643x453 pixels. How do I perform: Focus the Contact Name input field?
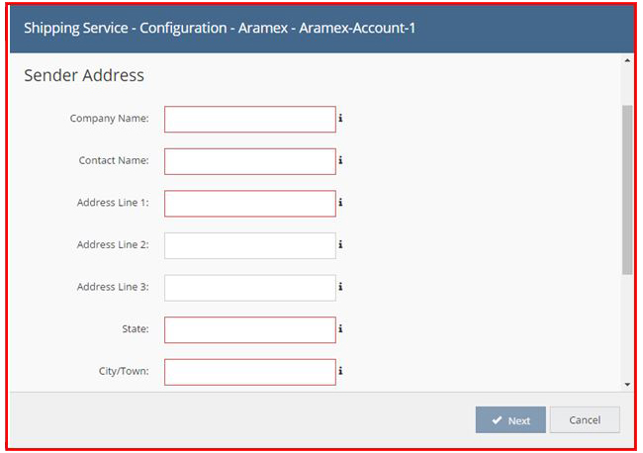[250, 161]
